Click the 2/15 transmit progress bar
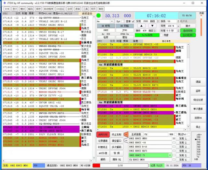Image resolution: width=208 pixels, height=170 pixels. click(x=120, y=165)
